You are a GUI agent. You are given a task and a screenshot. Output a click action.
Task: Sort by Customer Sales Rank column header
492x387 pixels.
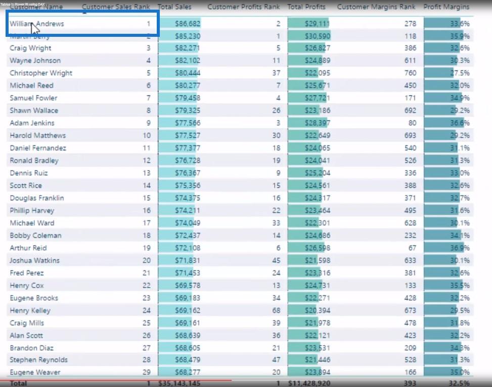tap(116, 7)
